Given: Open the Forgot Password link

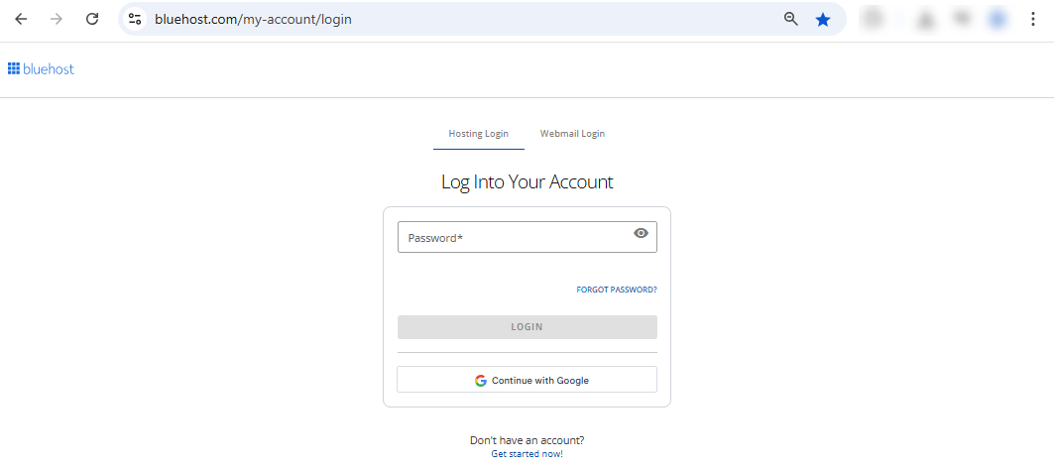Looking at the screenshot, I should (x=616, y=291).
